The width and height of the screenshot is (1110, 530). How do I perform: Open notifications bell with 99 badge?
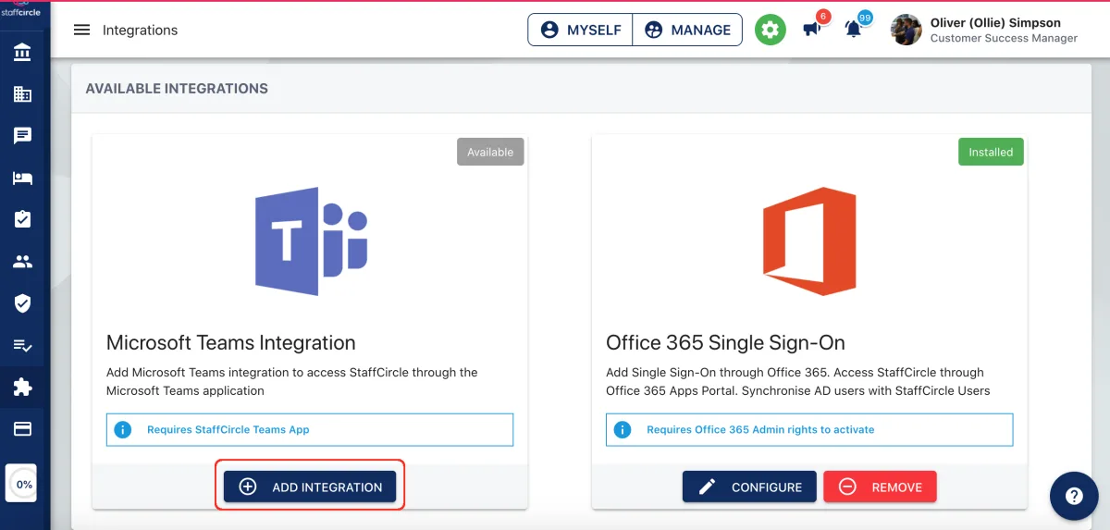point(855,28)
